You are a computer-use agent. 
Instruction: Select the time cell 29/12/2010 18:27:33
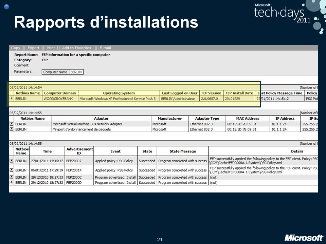(47, 177)
